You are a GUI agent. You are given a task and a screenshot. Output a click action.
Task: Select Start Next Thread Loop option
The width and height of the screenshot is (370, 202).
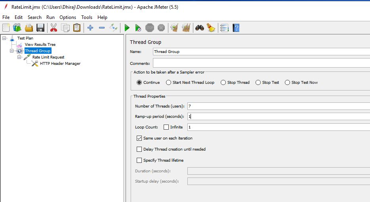coord(169,83)
